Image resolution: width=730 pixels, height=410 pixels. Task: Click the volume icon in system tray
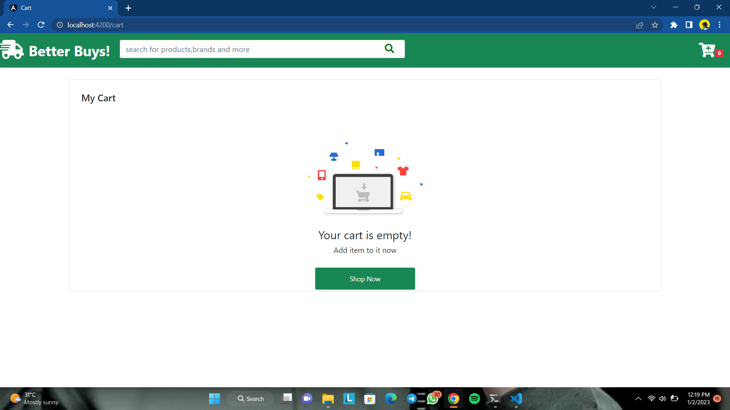[x=663, y=399]
